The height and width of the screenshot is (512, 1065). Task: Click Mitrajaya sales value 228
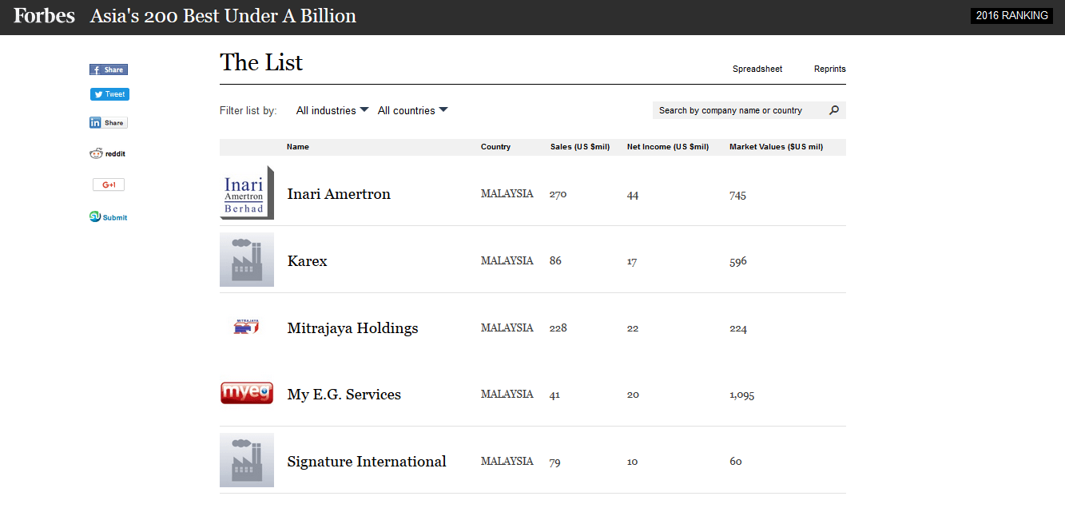tap(558, 327)
